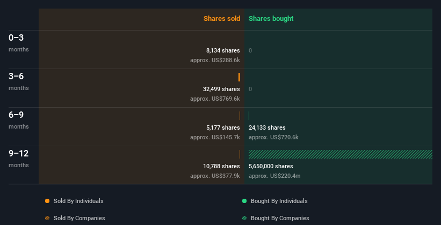Viewport: 441px width, 225px height.
Task: Select the 3–6 months row label
Action: (17, 77)
